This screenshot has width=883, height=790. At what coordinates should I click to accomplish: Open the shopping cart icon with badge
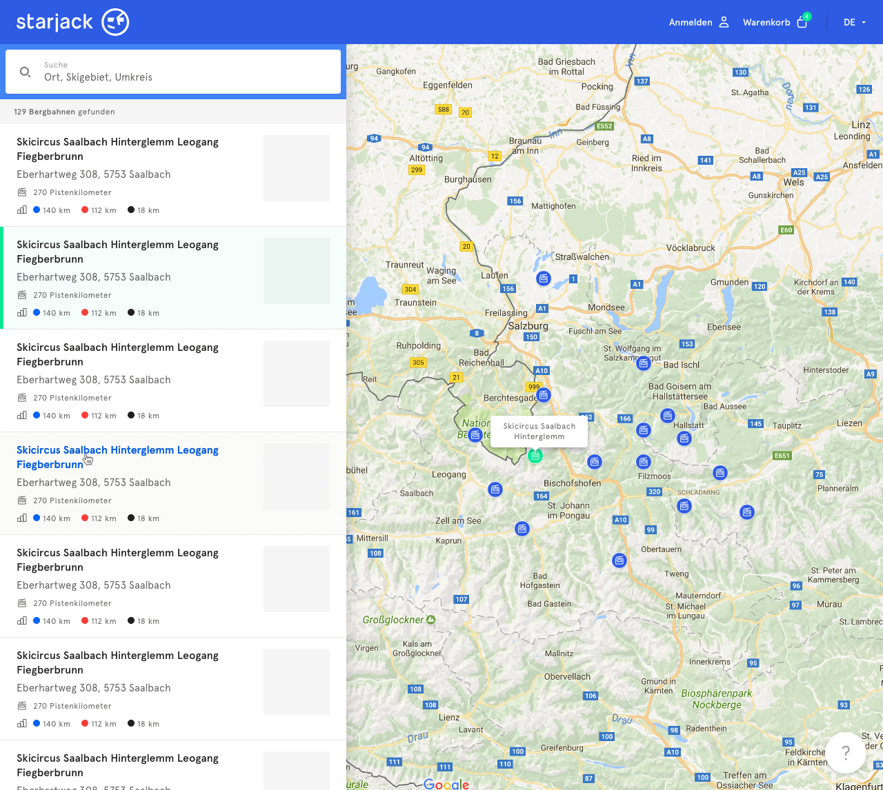[802, 21]
